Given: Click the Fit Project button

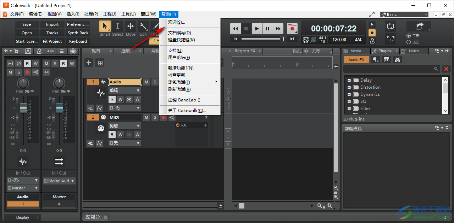Looking at the screenshot, I should pos(52,41).
